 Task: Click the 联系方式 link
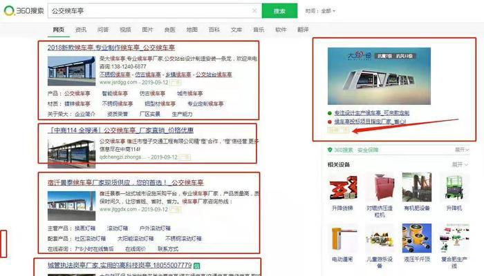pos(168,249)
